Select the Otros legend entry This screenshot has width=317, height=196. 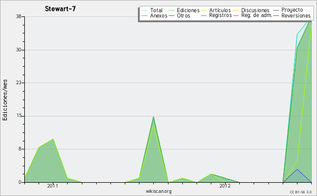(x=179, y=15)
